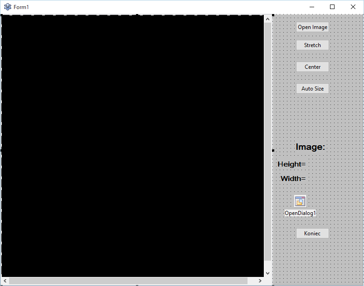Click the horizontal scrollbar left arrow
Viewport: 364px width, 286px height.
click(5, 281)
